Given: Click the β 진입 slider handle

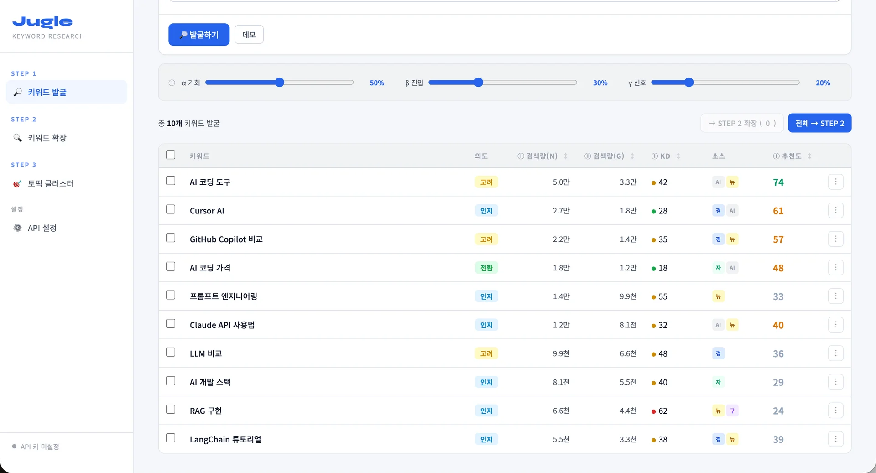Looking at the screenshot, I should click(x=478, y=83).
